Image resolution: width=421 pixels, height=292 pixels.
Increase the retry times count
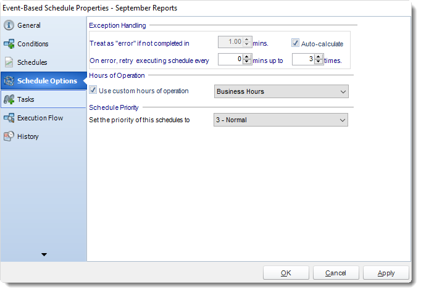318,57
